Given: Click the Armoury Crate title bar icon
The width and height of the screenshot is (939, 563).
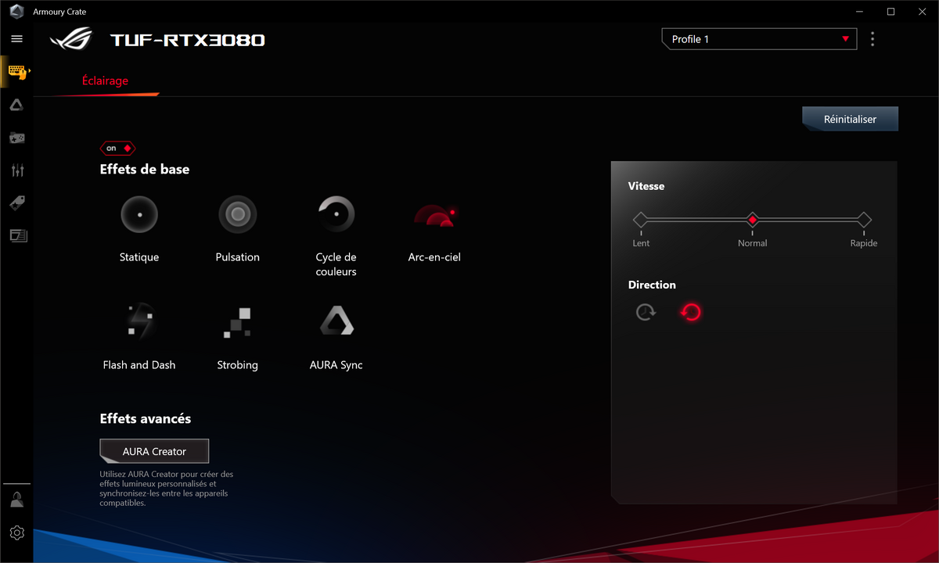Looking at the screenshot, I should click(x=16, y=12).
